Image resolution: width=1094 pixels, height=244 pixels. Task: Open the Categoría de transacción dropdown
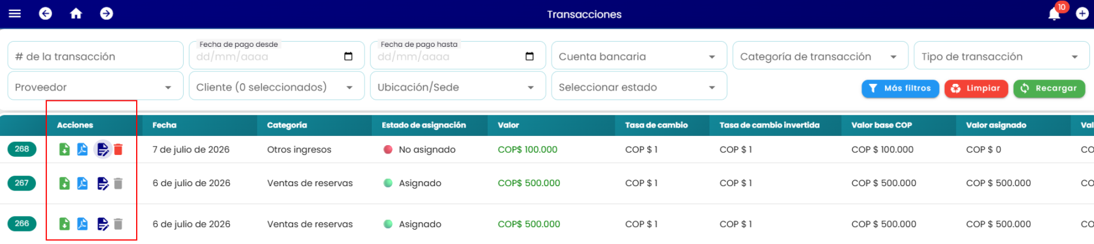click(820, 56)
